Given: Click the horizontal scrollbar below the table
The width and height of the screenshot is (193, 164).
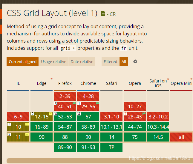Looking at the screenshot, I should coord(100,161).
